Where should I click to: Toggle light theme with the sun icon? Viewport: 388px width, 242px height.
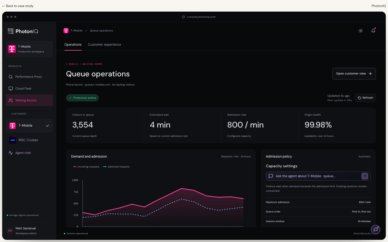[361, 31]
